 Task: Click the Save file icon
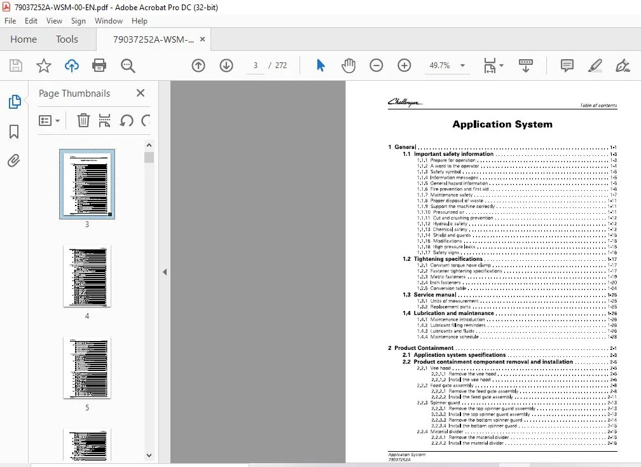(x=16, y=66)
